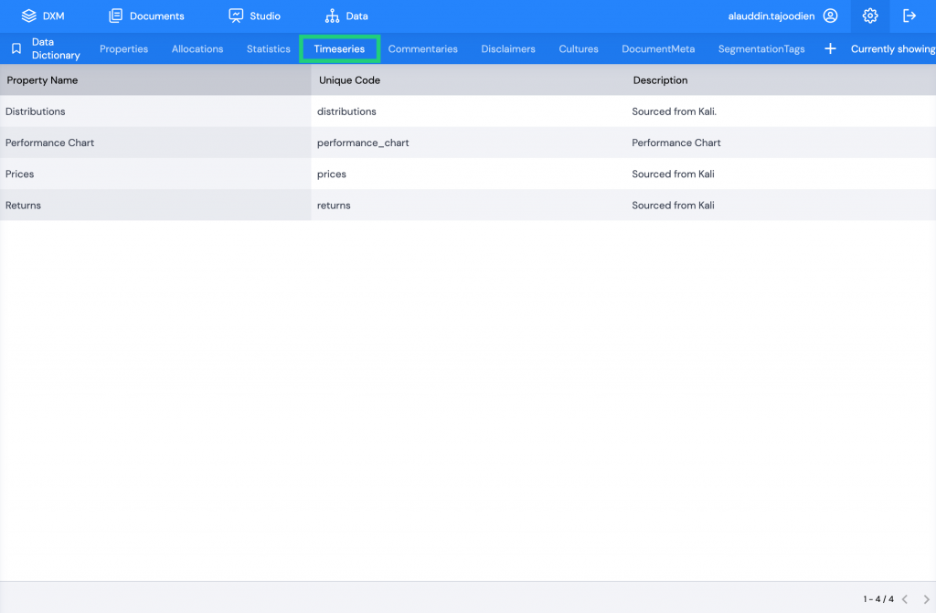Click the Documents stack icon
936x613 pixels.
coord(115,15)
